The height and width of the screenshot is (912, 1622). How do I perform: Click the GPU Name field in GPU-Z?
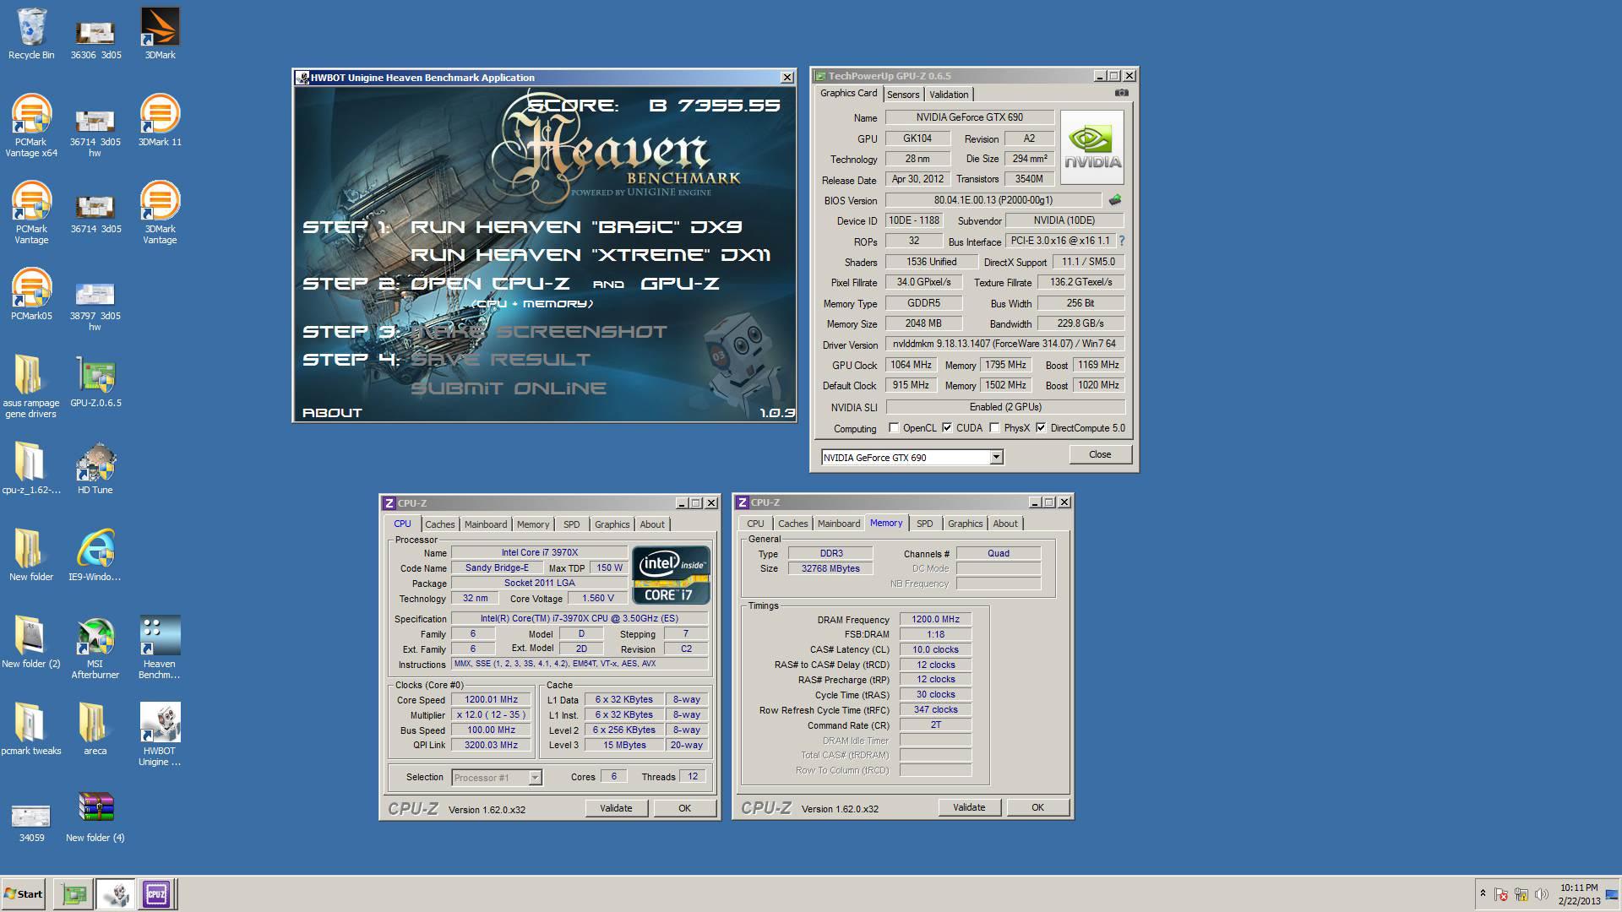(x=969, y=118)
